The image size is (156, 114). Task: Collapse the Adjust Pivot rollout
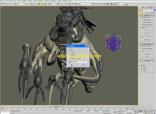pos(147,16)
